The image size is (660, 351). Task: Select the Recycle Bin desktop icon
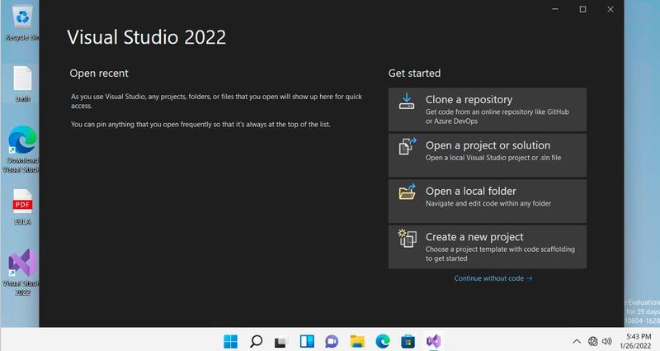(x=22, y=23)
